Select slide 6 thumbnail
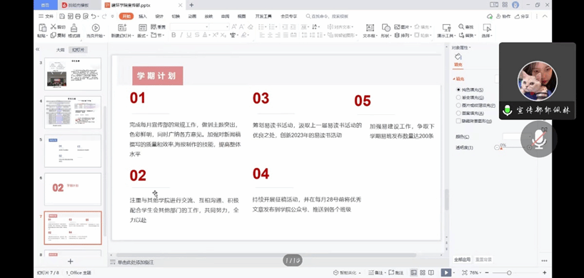The image size is (584, 278). coord(73,189)
